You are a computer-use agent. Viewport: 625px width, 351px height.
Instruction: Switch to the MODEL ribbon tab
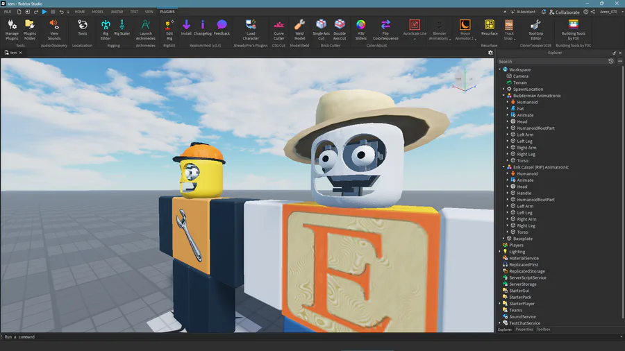click(98, 12)
